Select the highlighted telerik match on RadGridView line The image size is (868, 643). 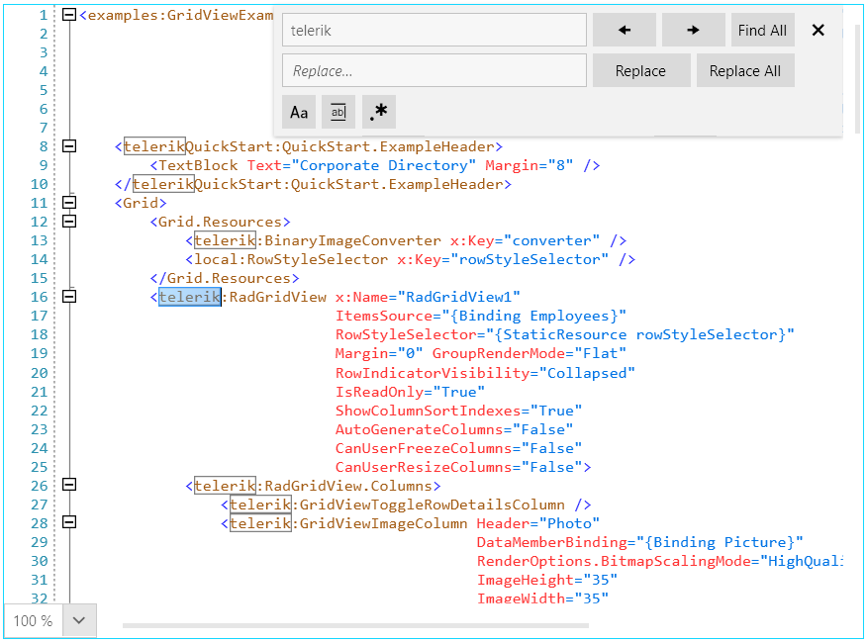[189, 297]
